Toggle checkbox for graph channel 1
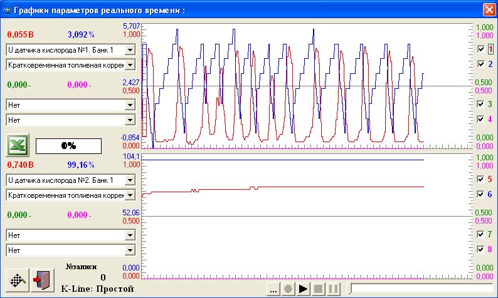 click(480, 49)
